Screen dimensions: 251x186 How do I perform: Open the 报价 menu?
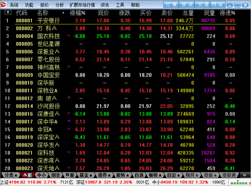[44, 5]
